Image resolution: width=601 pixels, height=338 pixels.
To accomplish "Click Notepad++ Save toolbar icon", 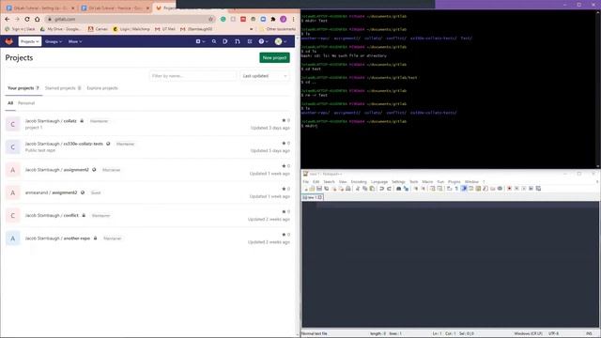I will click(x=319, y=189).
